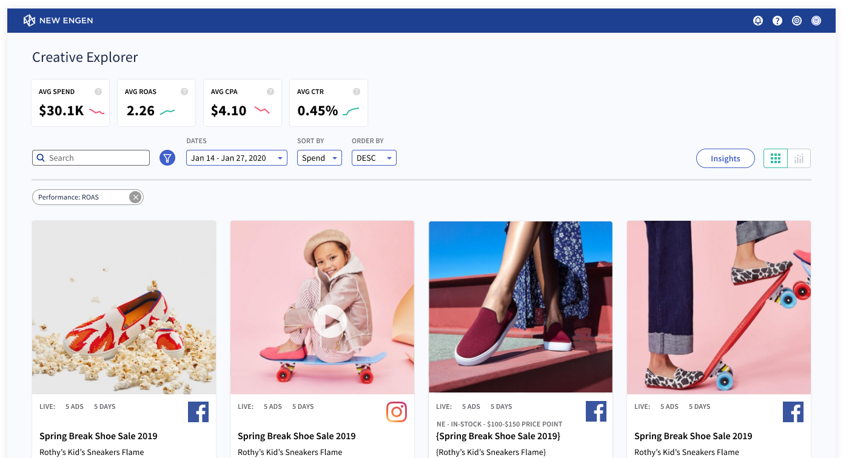Image resolution: width=849 pixels, height=458 pixels.
Task: Open the filter funnel button
Action: click(x=167, y=158)
